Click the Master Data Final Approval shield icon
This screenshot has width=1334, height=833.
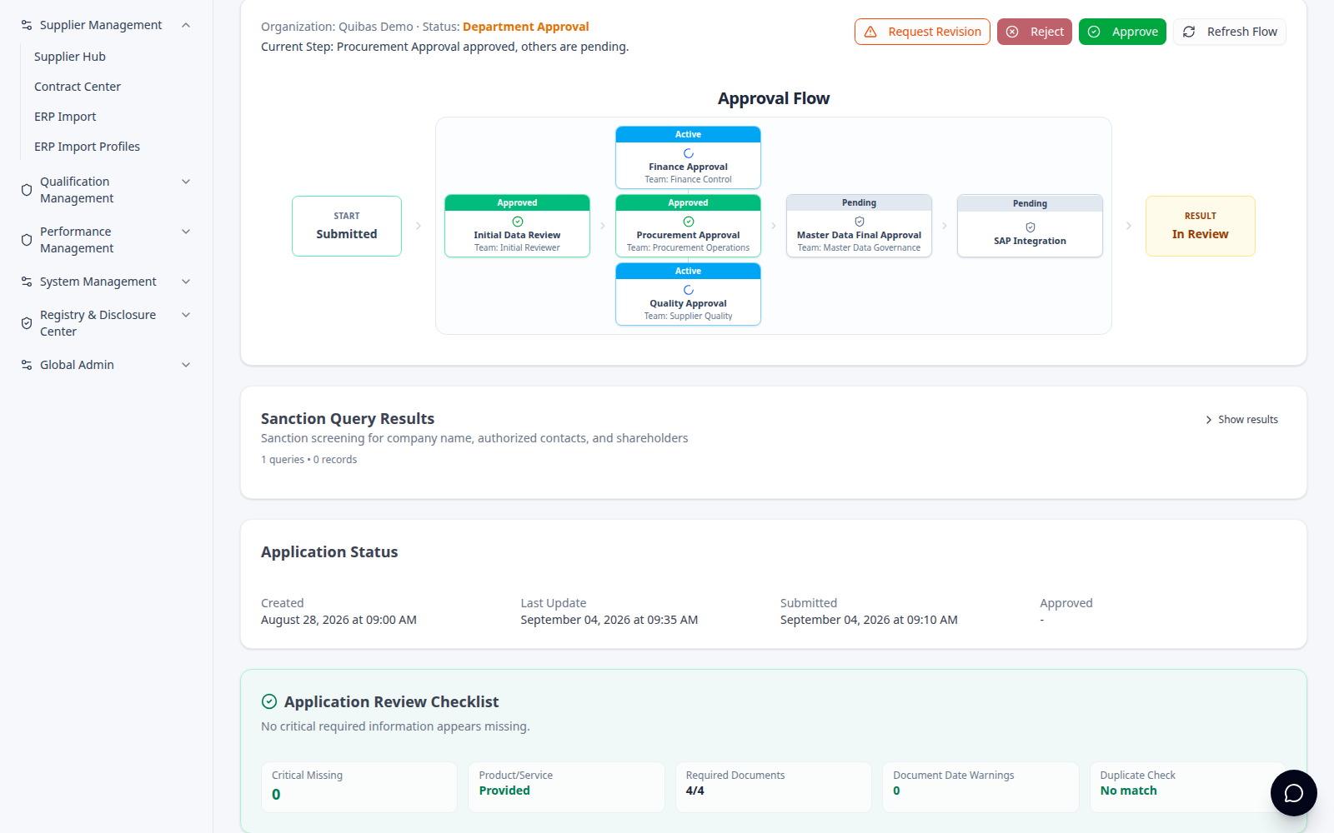(860, 222)
